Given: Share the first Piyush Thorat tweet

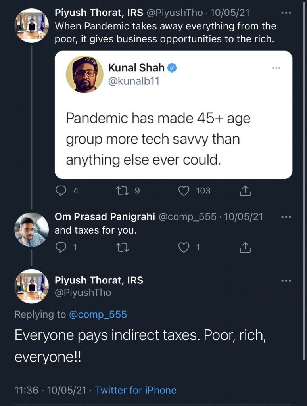Looking at the screenshot, I should (246, 191).
